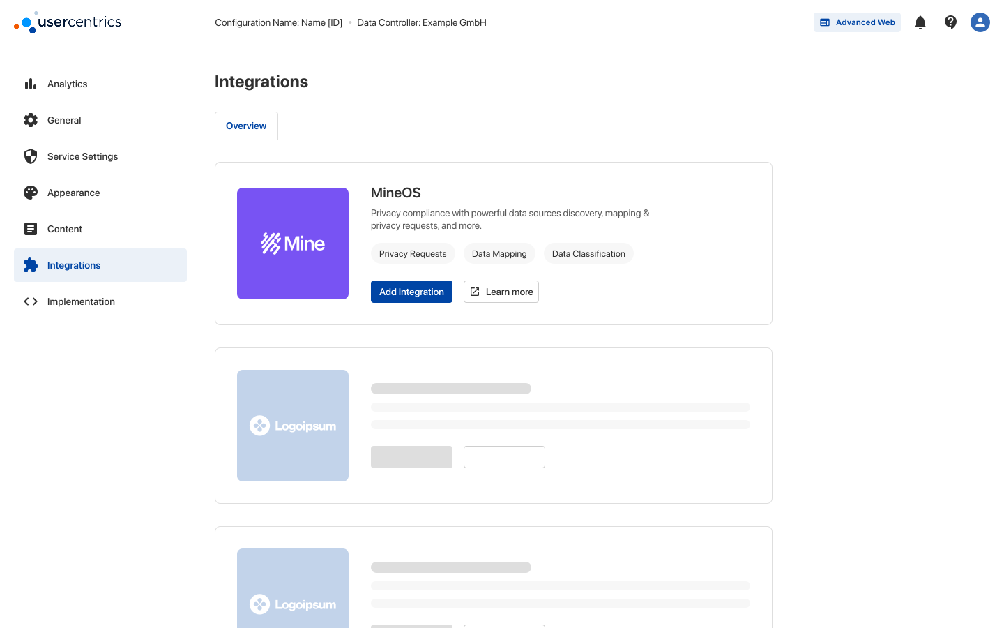Click the Implementation code brackets icon
Viewport: 1004px width, 628px height.
point(31,301)
